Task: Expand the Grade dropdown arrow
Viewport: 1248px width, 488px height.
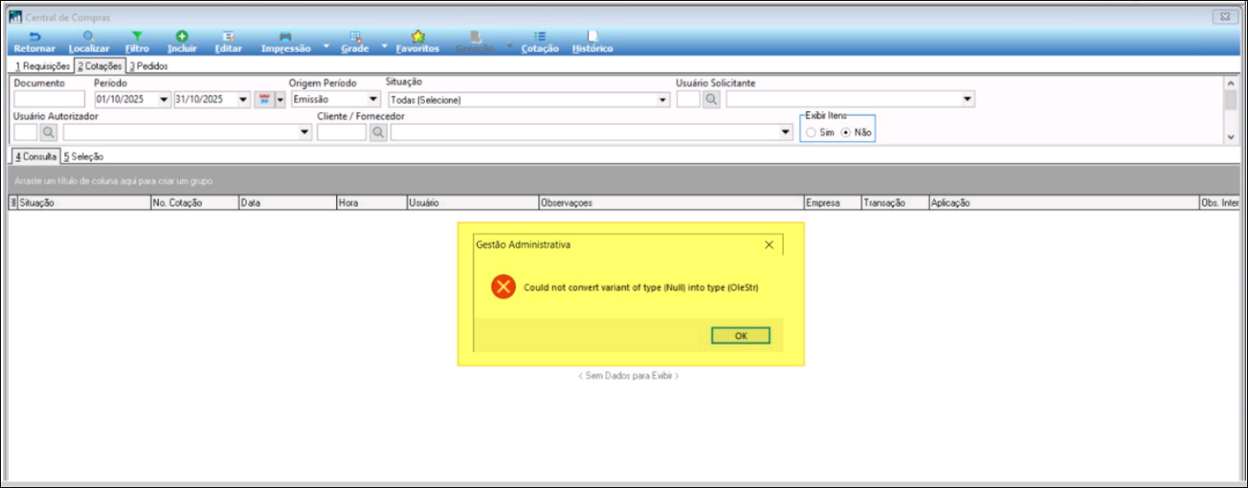Action: [384, 47]
